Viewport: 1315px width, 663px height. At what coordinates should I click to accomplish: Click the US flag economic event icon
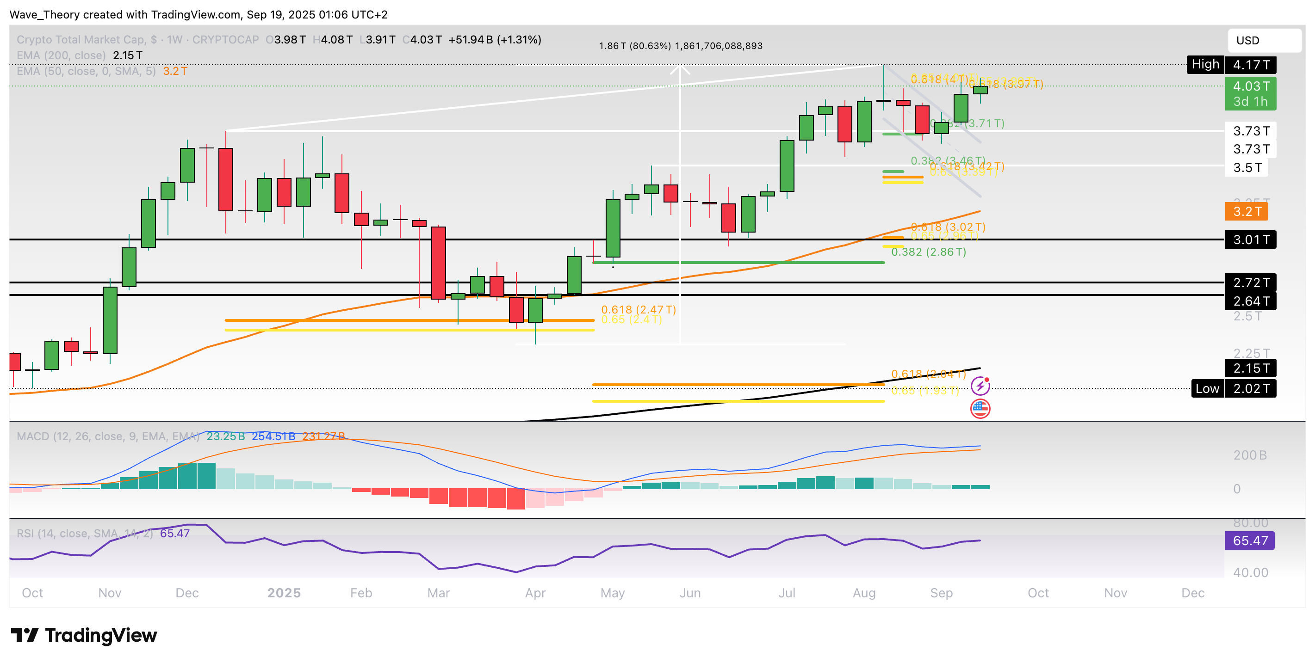pos(980,409)
